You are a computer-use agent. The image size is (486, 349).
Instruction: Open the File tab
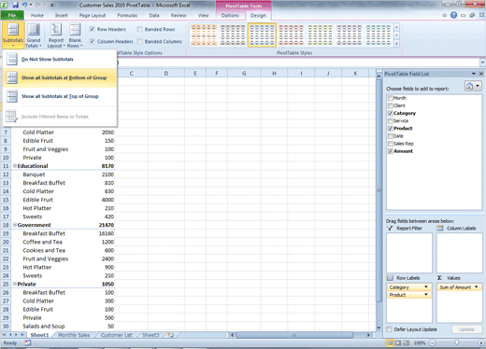point(12,15)
